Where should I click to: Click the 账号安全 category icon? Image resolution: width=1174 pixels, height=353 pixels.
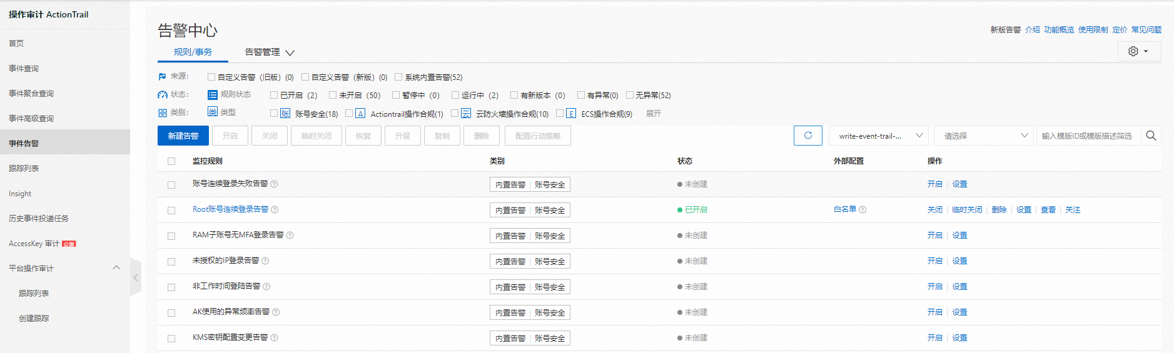coord(285,113)
